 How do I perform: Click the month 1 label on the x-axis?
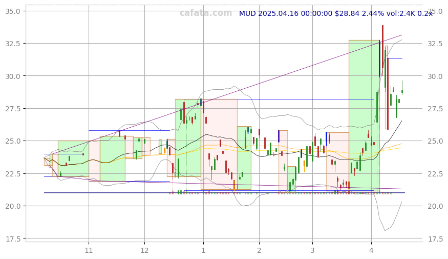click(x=203, y=250)
